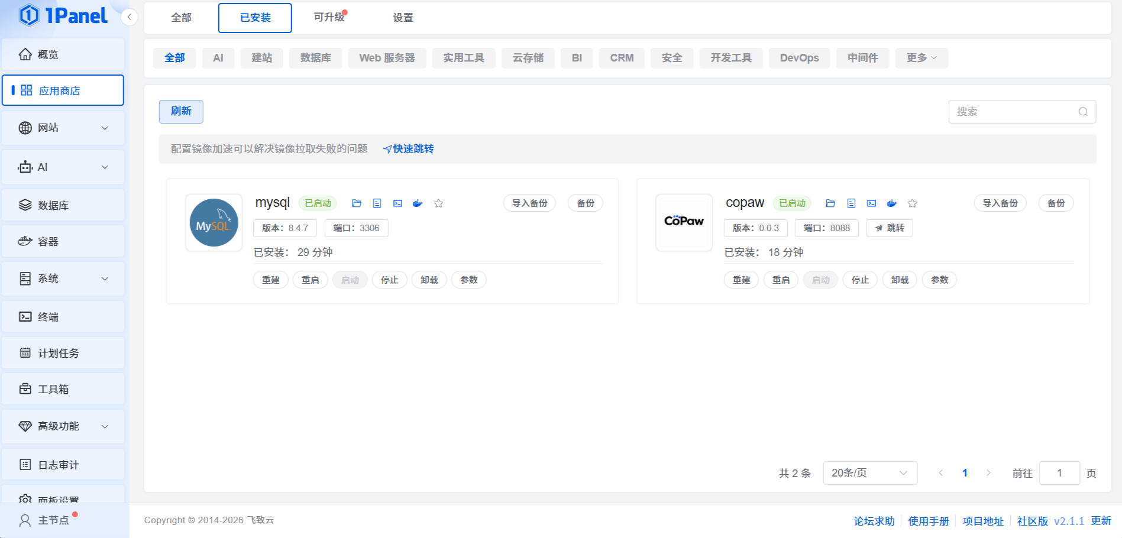Click the 搜索 input field

pos(1014,112)
